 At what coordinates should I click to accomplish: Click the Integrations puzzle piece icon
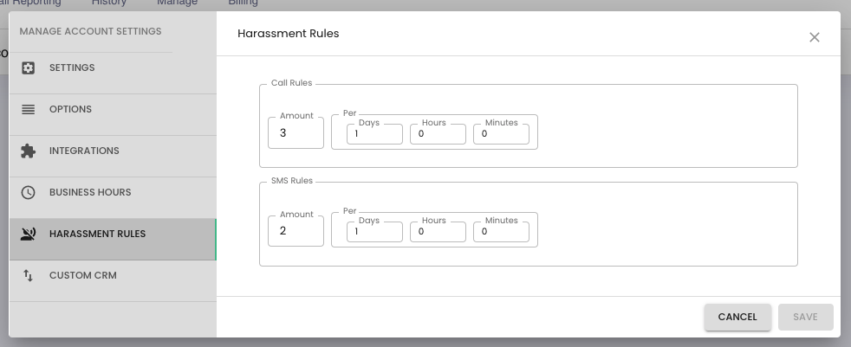click(x=29, y=151)
